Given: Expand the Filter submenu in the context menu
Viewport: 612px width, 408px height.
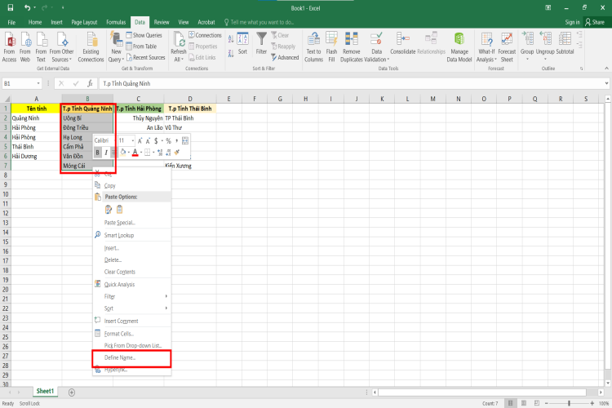Looking at the screenshot, I should pyautogui.click(x=132, y=296).
